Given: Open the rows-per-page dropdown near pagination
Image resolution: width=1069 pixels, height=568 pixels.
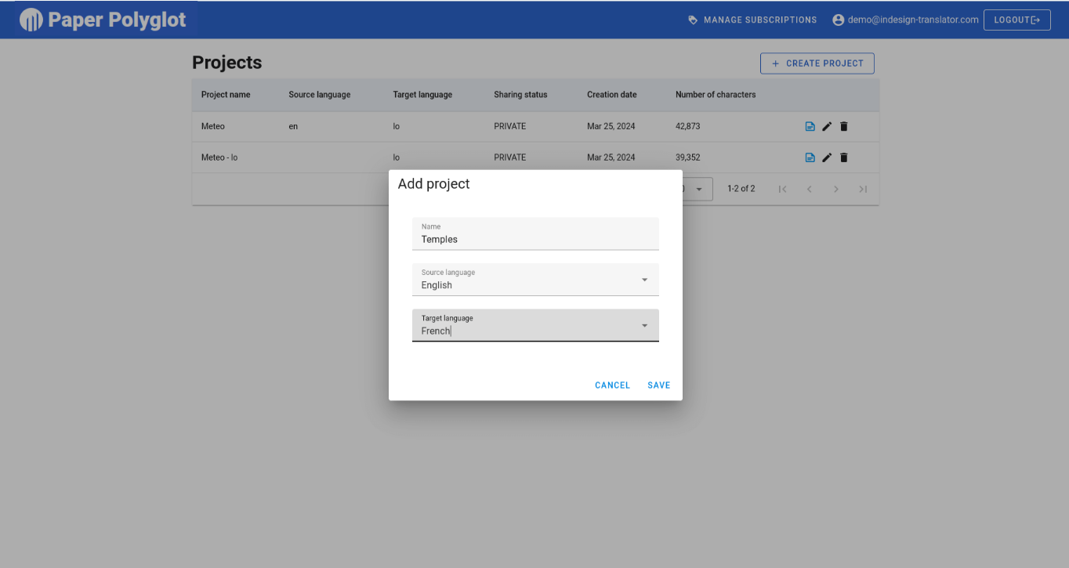Looking at the screenshot, I should pyautogui.click(x=699, y=189).
